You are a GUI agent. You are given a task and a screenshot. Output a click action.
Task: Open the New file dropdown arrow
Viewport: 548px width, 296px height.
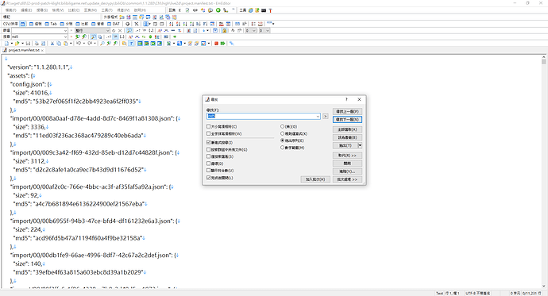coord(12,44)
